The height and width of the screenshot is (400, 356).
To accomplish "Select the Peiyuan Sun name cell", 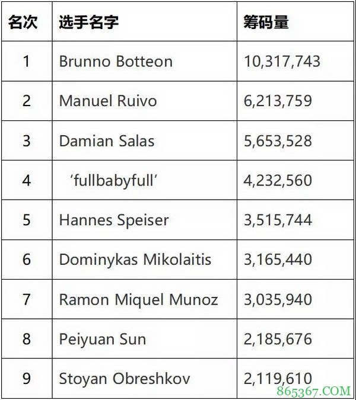I will point(103,339).
